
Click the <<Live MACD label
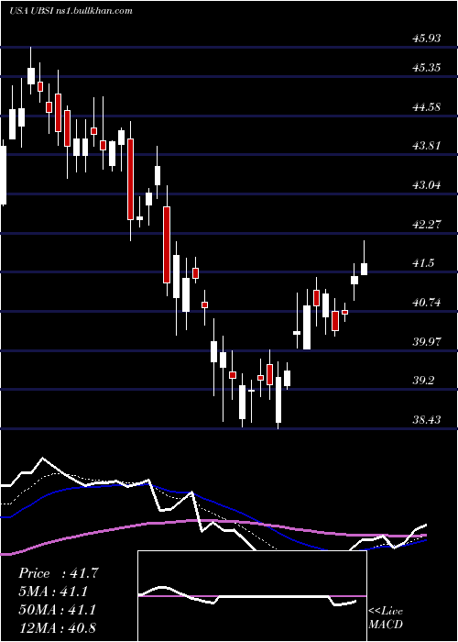click(x=386, y=618)
